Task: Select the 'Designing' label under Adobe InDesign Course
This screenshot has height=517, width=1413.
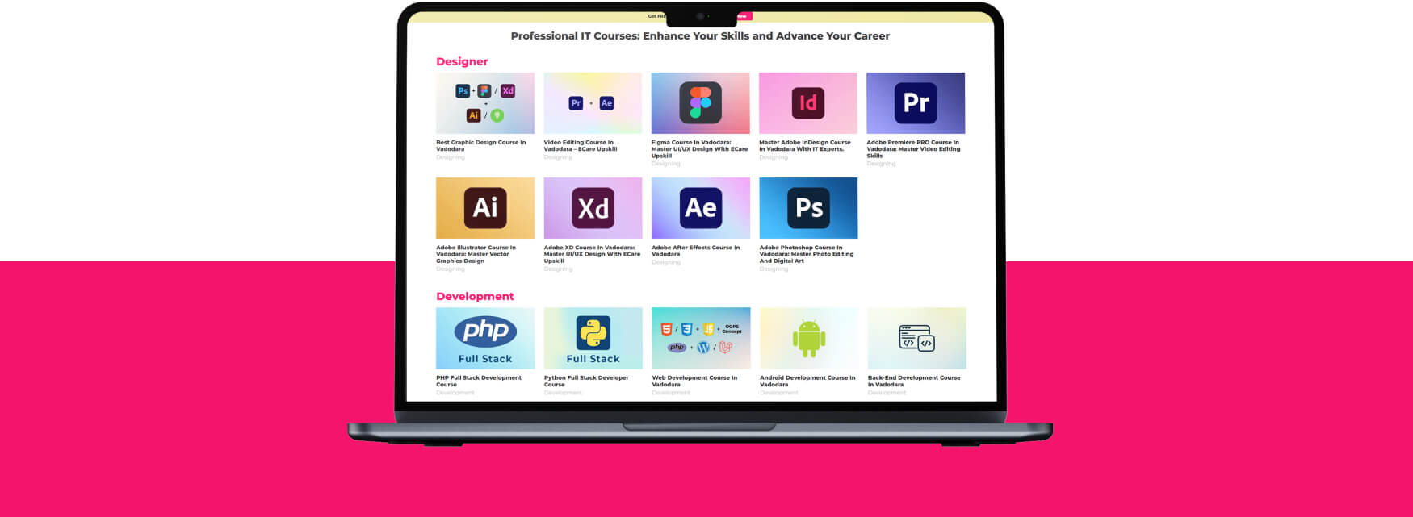Action: click(x=774, y=157)
